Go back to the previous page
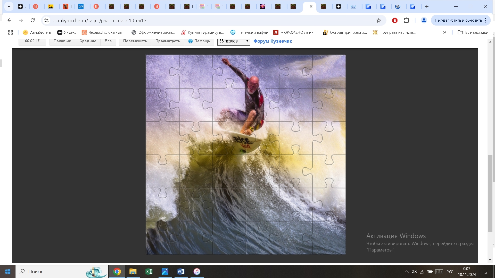 pyautogui.click(x=10, y=20)
